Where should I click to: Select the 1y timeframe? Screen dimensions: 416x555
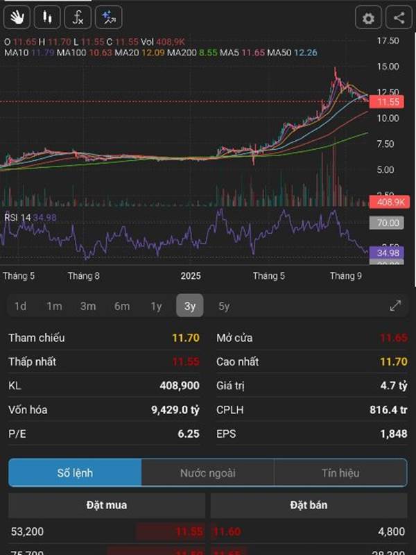[x=156, y=306]
